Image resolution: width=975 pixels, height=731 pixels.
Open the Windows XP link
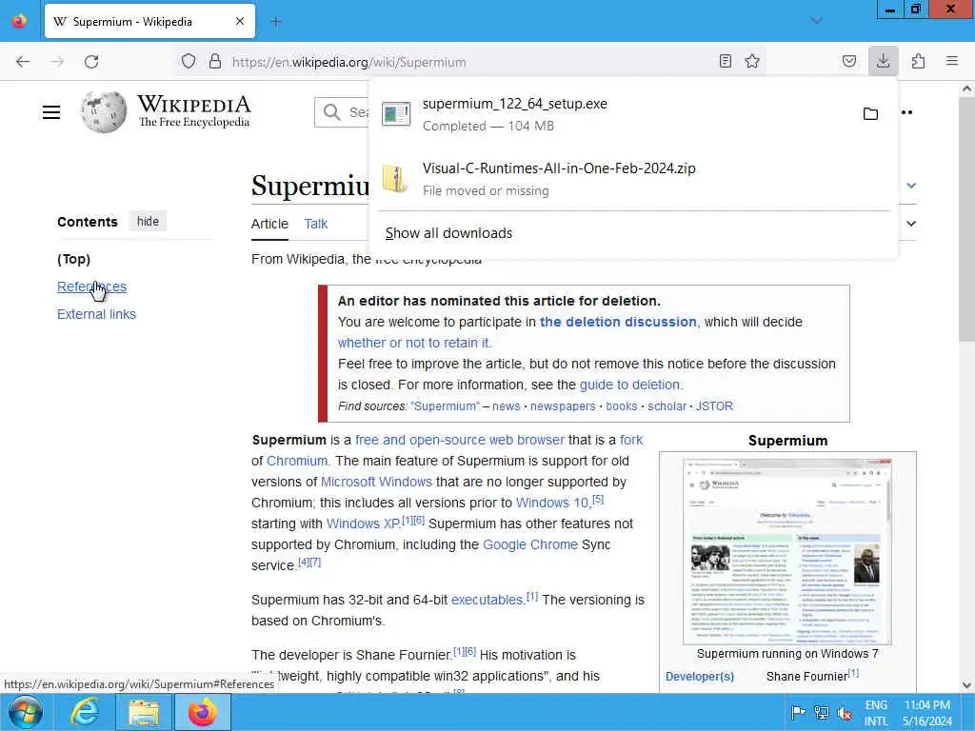tap(363, 524)
